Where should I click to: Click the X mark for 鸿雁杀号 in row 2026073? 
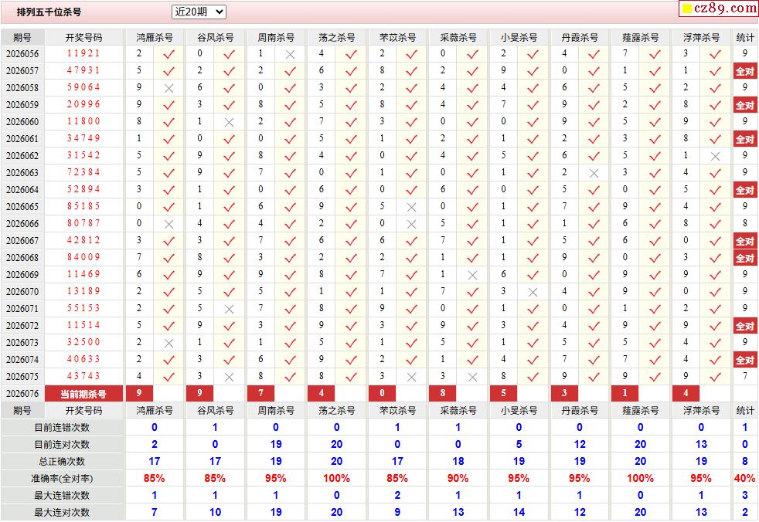click(x=168, y=343)
